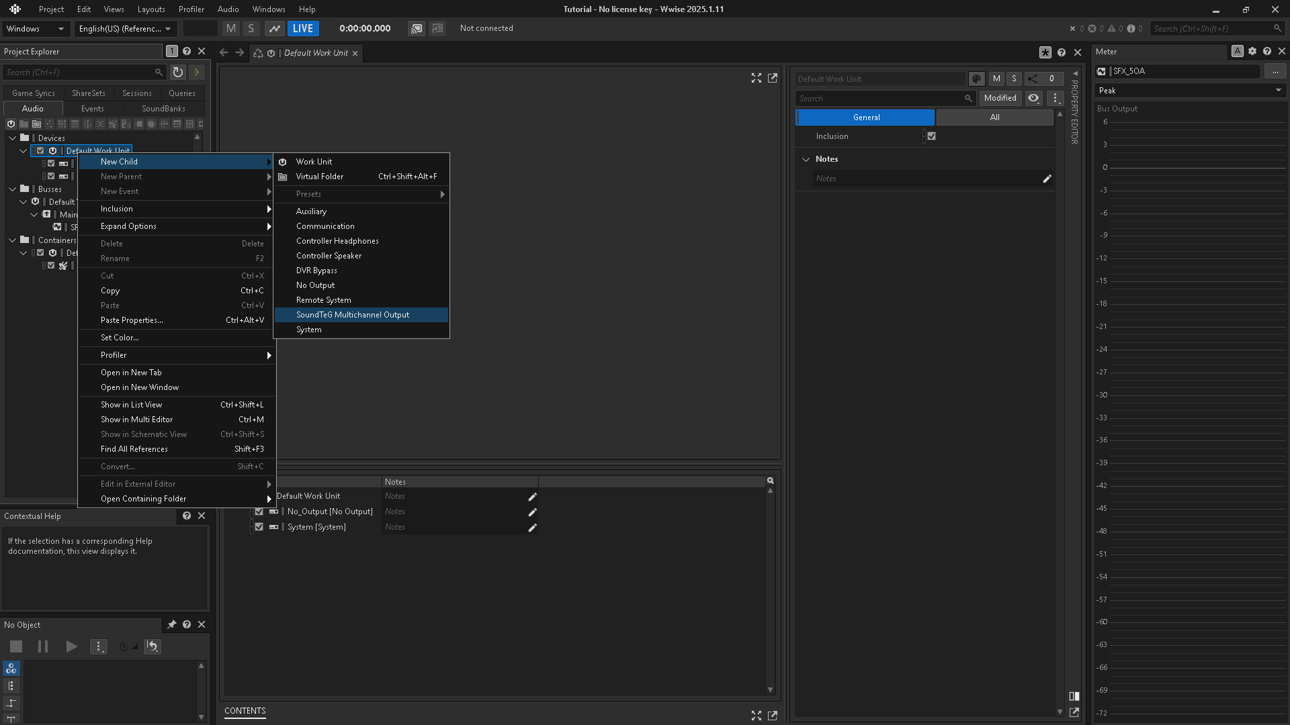Click the capture monitor icon in toolbar

(x=417, y=28)
